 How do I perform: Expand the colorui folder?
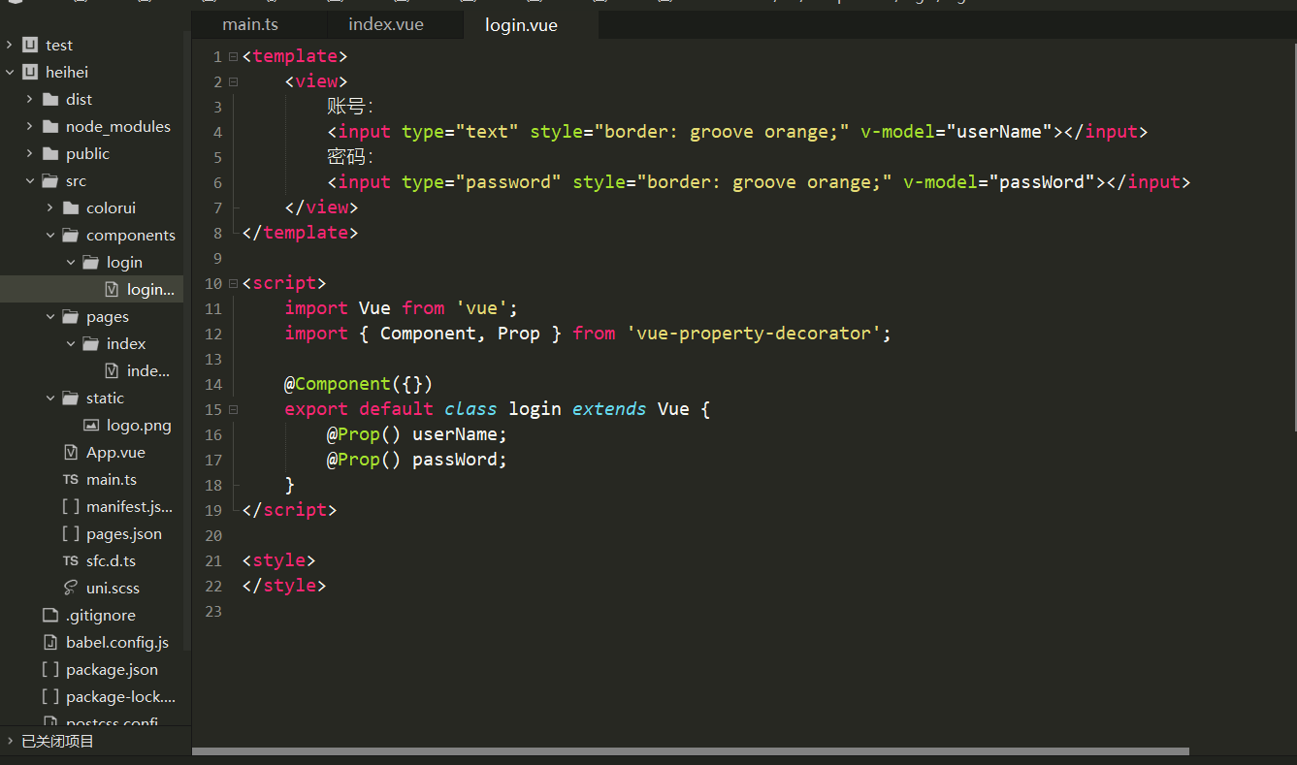click(50, 208)
